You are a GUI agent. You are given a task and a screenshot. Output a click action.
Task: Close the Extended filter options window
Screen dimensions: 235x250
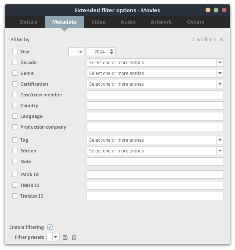pos(224,10)
